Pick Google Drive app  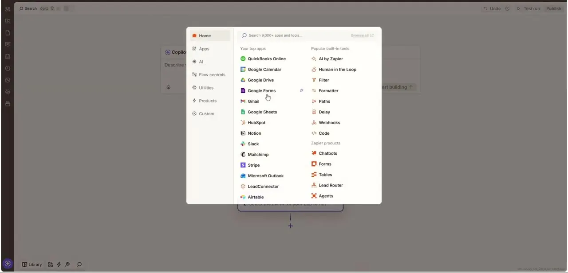click(257, 80)
